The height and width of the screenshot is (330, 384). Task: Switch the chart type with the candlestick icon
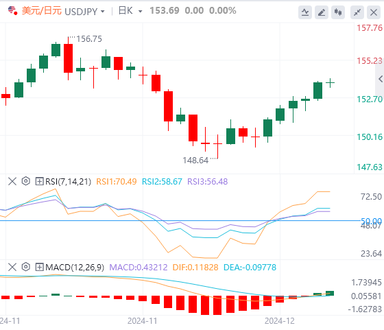(338, 12)
